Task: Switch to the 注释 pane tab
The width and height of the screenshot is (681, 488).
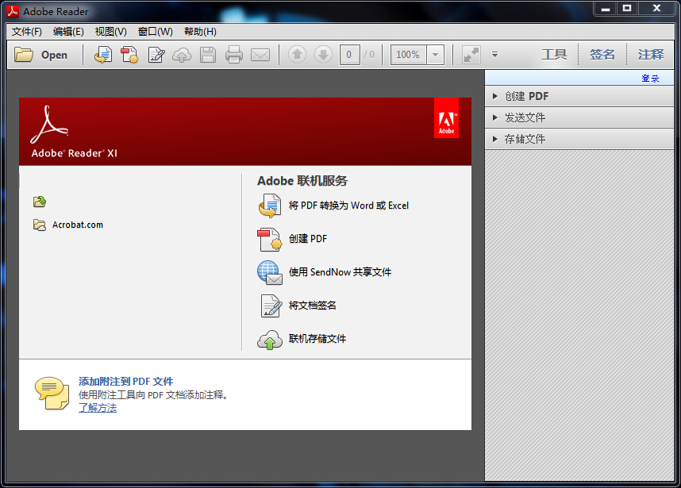Action: tap(651, 55)
